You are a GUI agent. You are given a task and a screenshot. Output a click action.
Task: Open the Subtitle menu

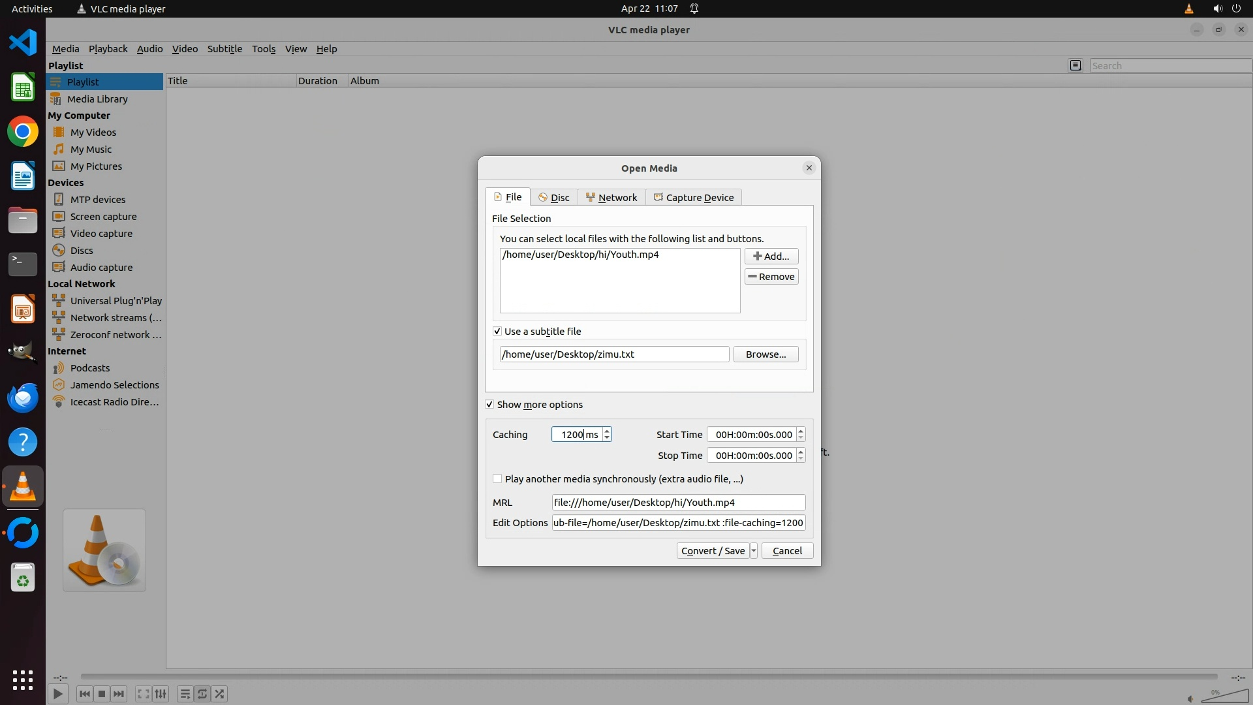(x=224, y=49)
